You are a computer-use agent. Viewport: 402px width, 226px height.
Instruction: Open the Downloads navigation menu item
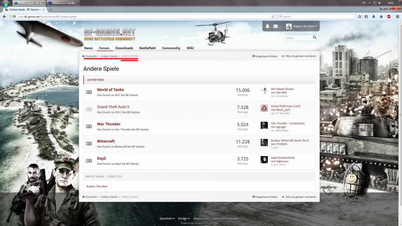[124, 48]
